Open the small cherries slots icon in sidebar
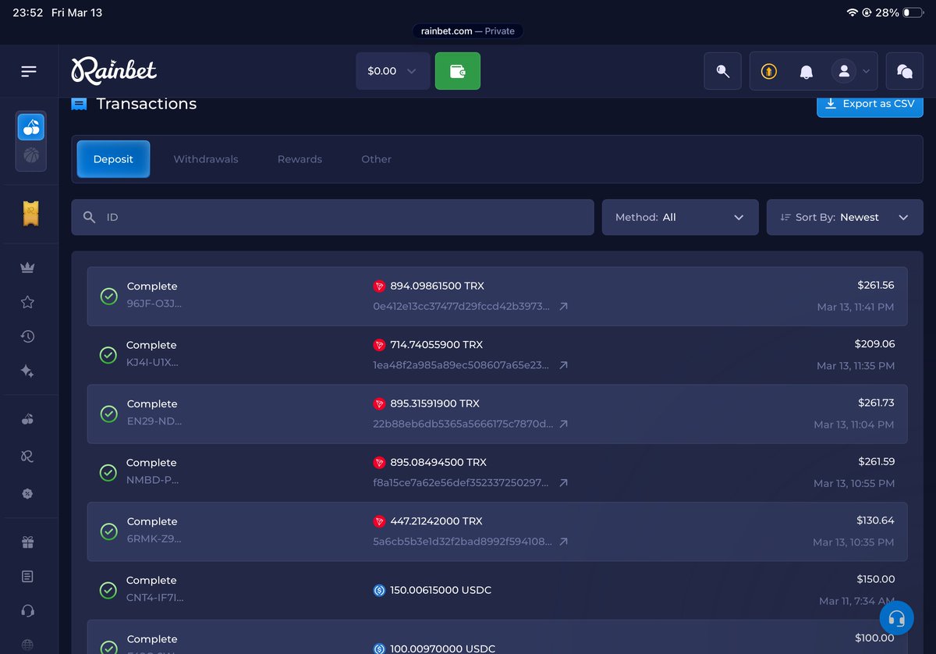 click(28, 419)
